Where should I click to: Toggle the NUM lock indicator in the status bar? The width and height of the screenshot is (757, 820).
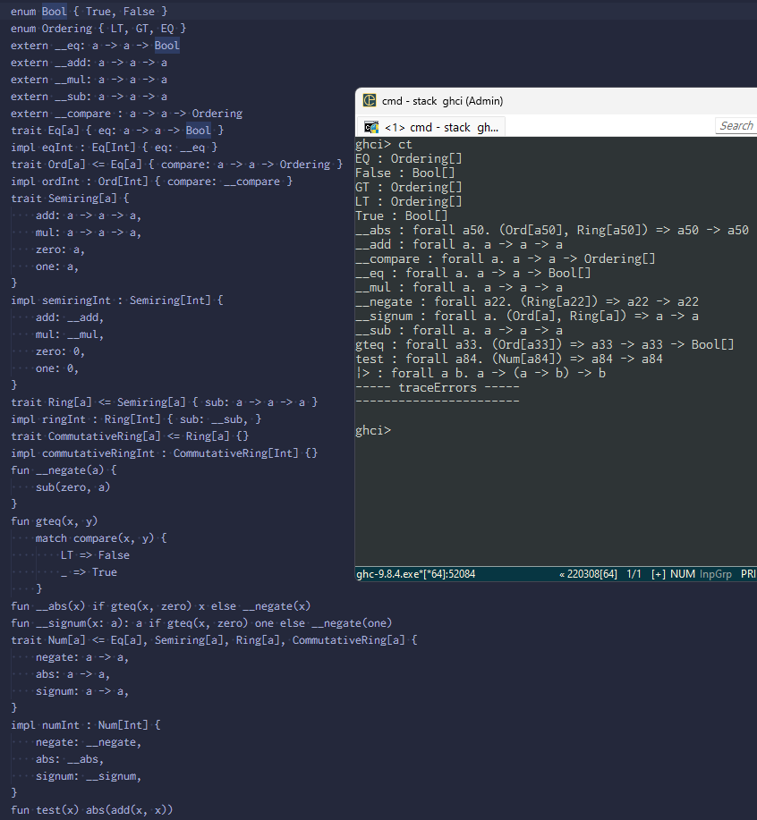(x=683, y=574)
